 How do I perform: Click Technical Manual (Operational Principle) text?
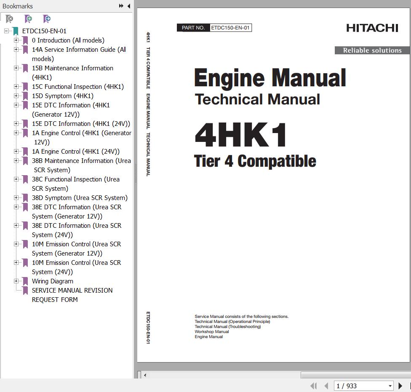point(232,322)
